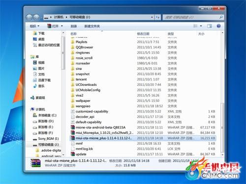Click the file list vertical scrollbar

(222, 93)
